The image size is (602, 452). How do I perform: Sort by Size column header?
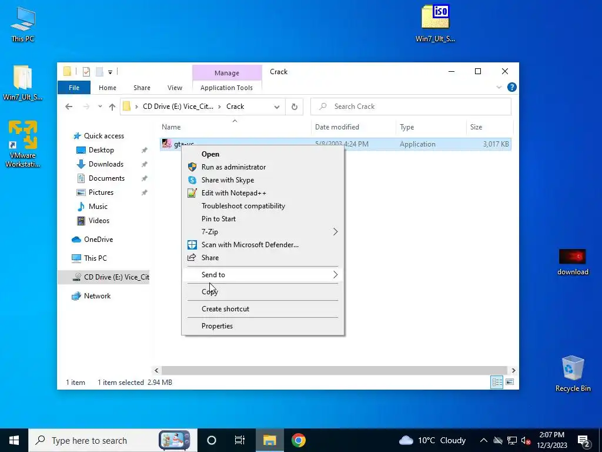[x=490, y=127]
